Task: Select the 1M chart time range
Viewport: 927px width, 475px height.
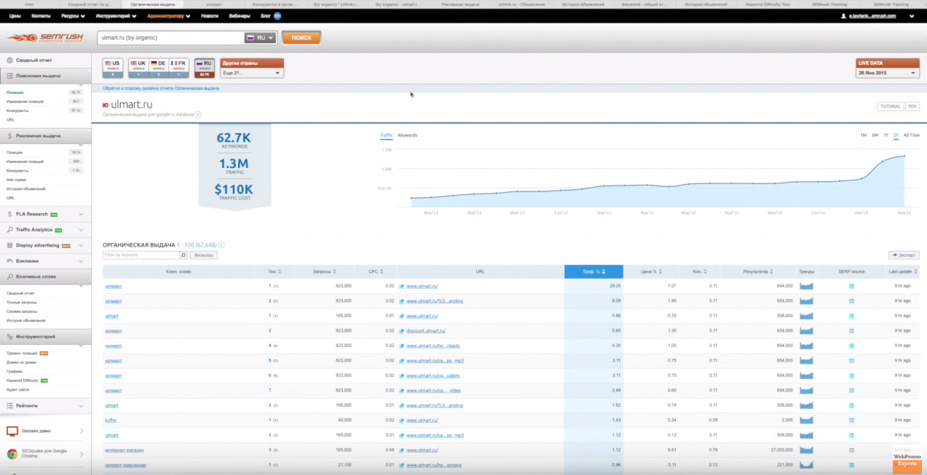Action: tap(863, 135)
